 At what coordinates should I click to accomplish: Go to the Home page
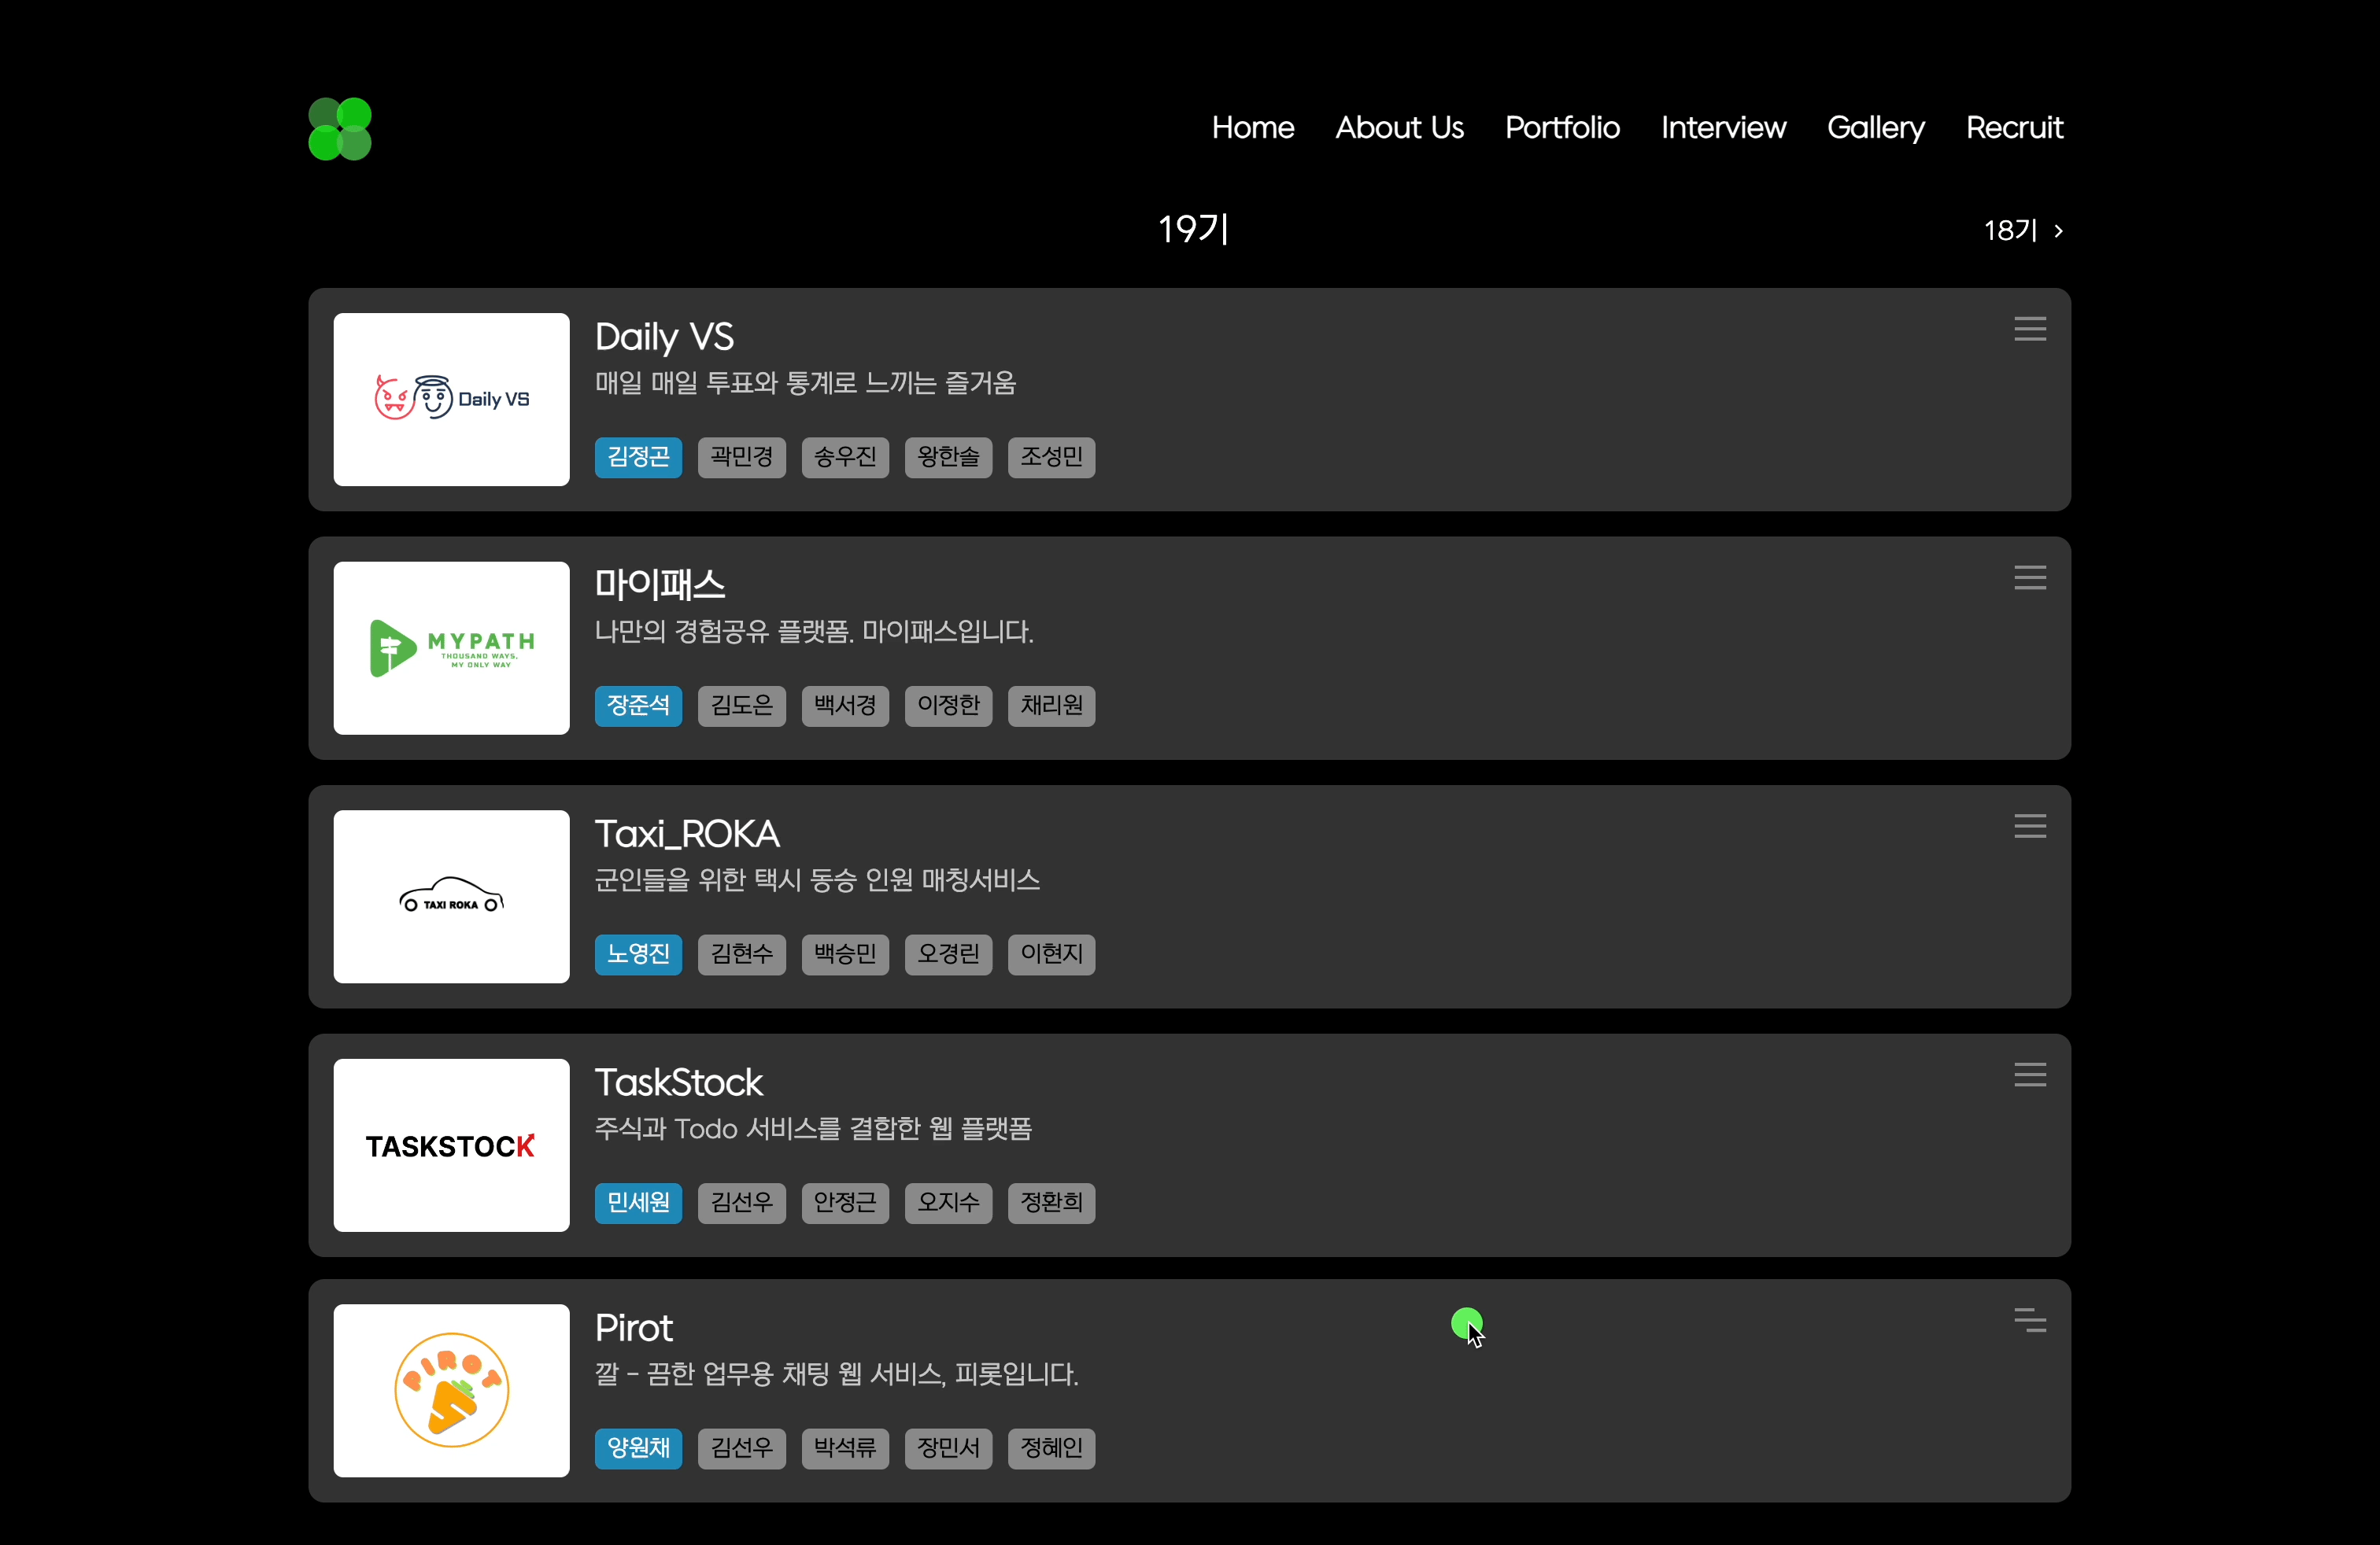click(1253, 128)
